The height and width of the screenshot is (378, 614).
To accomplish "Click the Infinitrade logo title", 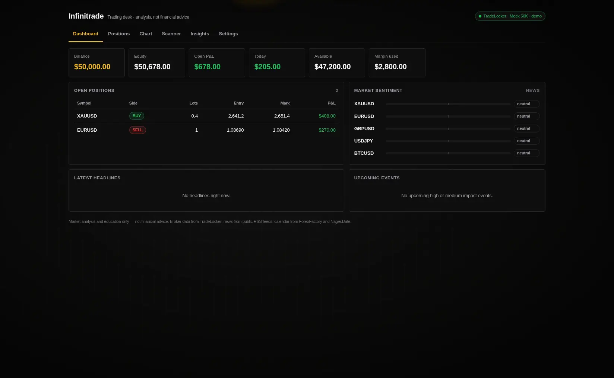I will point(86,16).
